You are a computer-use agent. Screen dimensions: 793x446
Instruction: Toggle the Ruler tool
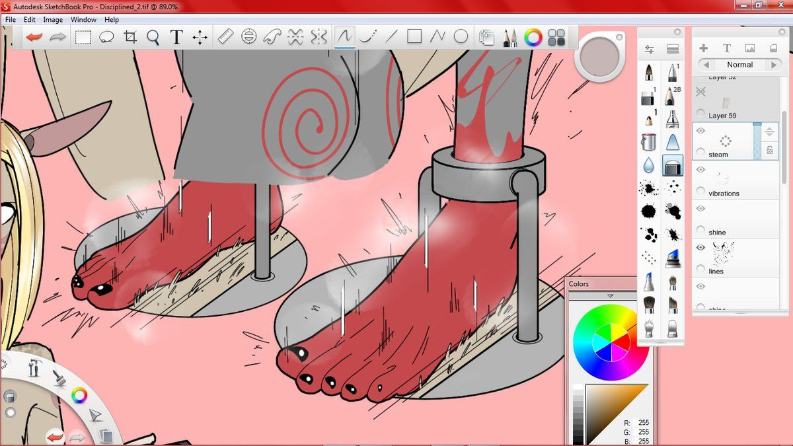click(225, 36)
